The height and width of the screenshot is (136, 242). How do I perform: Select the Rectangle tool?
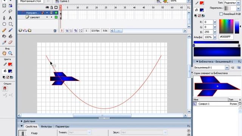(x=10, y=24)
